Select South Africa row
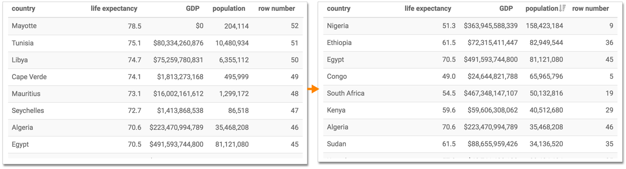This screenshot has height=169, width=626. click(x=470, y=93)
